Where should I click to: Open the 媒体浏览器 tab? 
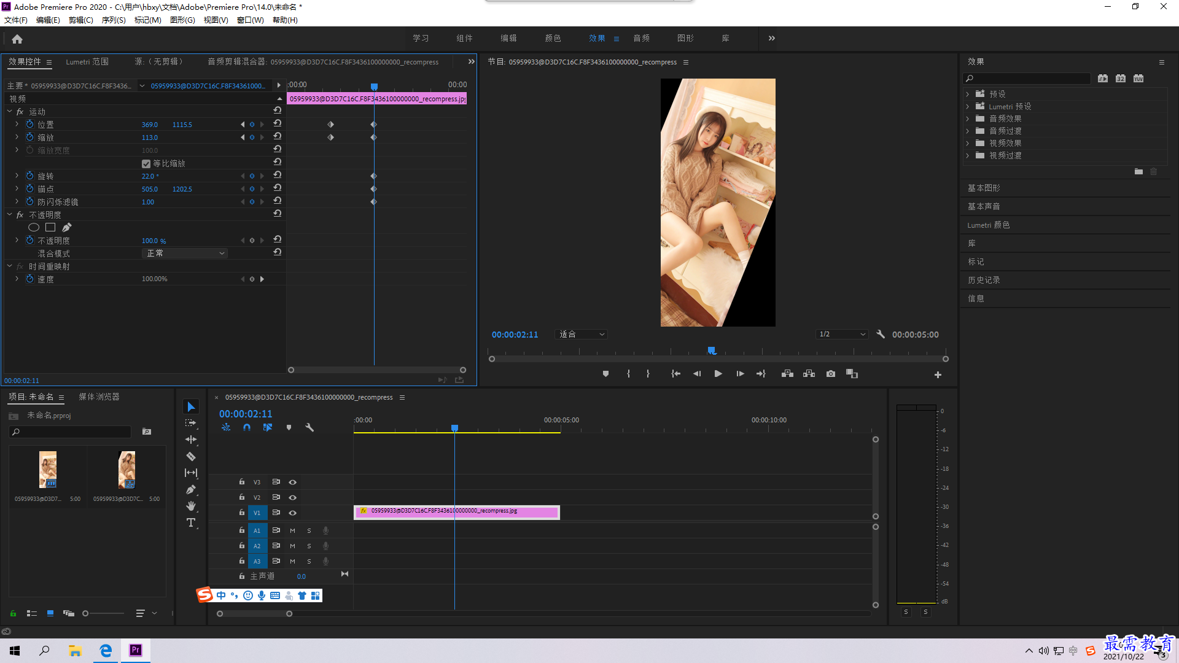(99, 397)
